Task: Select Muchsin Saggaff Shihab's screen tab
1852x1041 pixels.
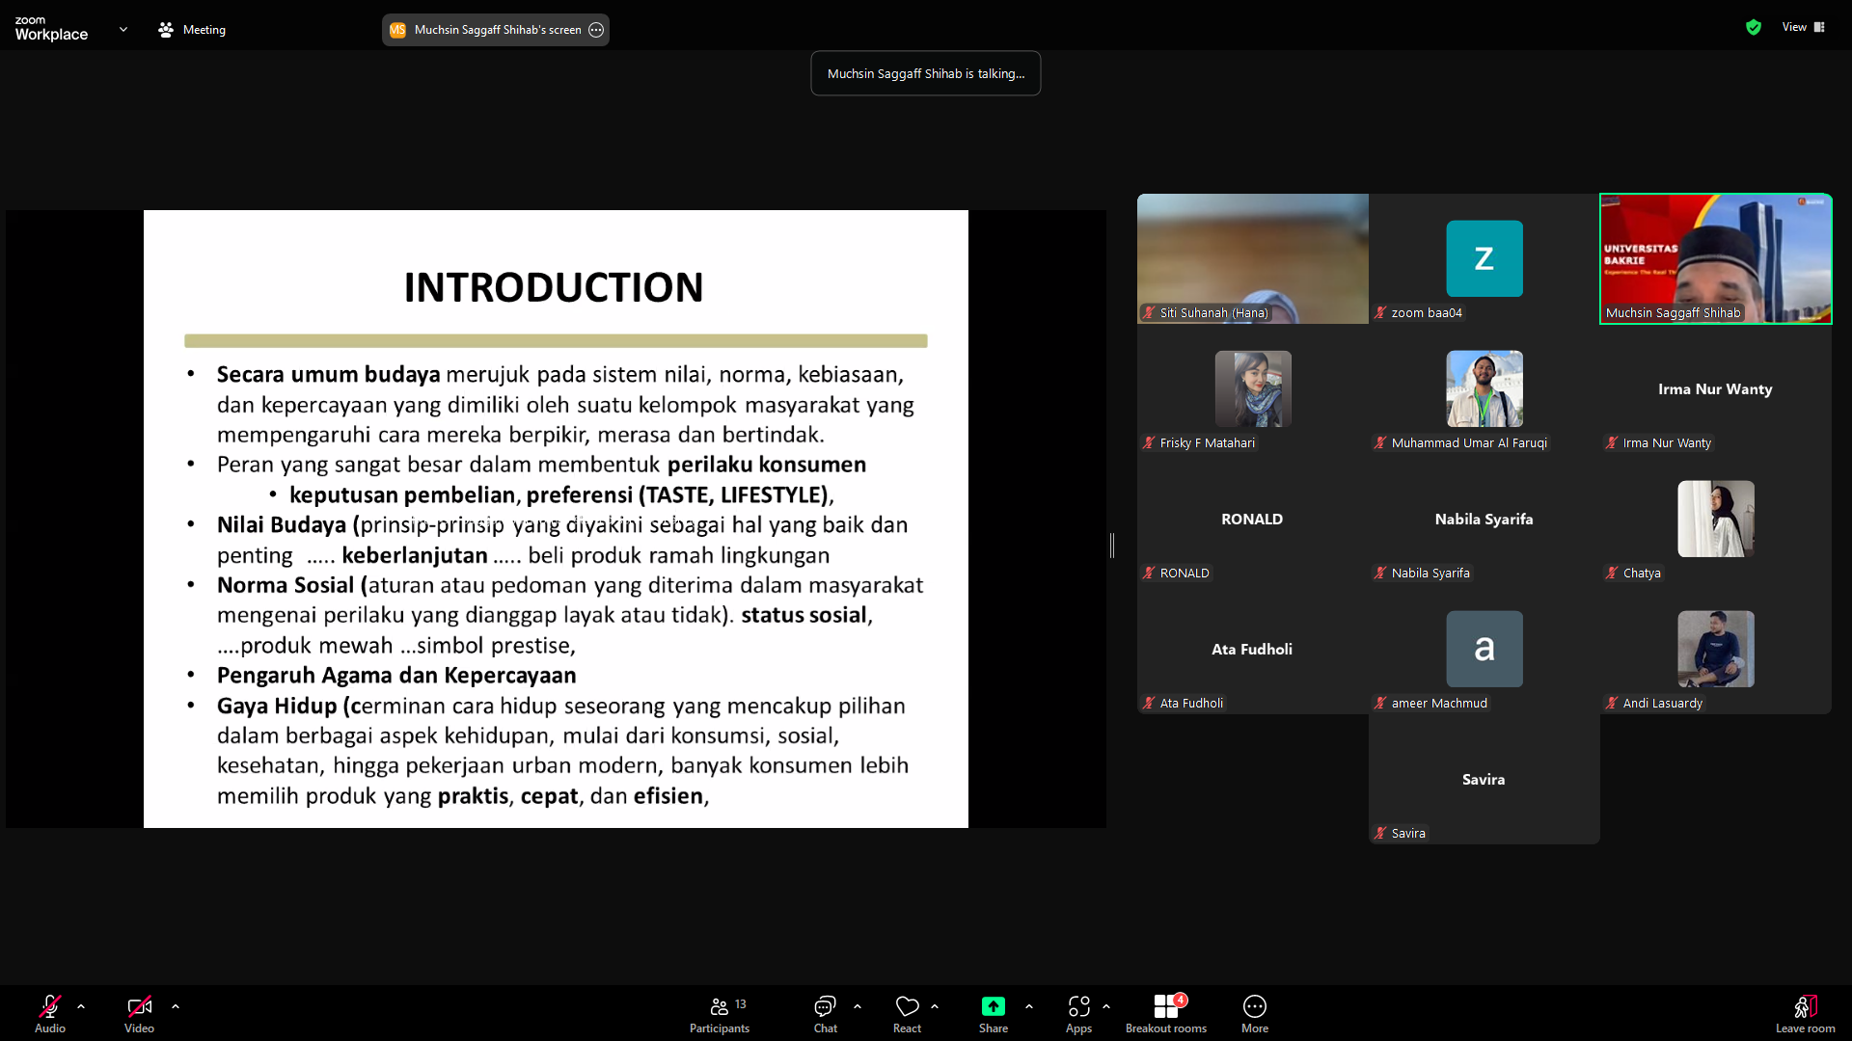Action: [x=496, y=30]
